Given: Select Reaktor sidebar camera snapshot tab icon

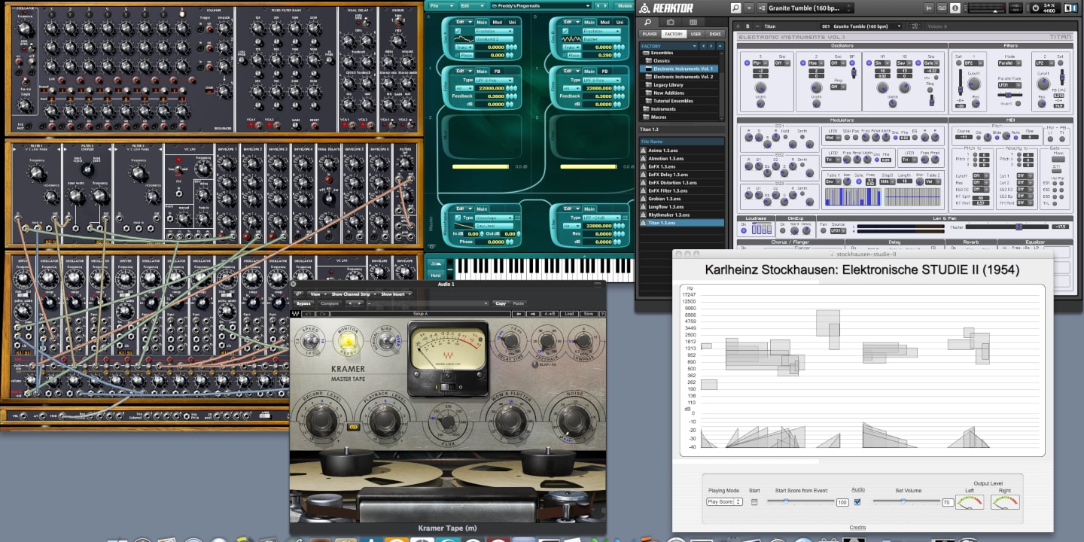Looking at the screenshot, I should tap(671, 22).
